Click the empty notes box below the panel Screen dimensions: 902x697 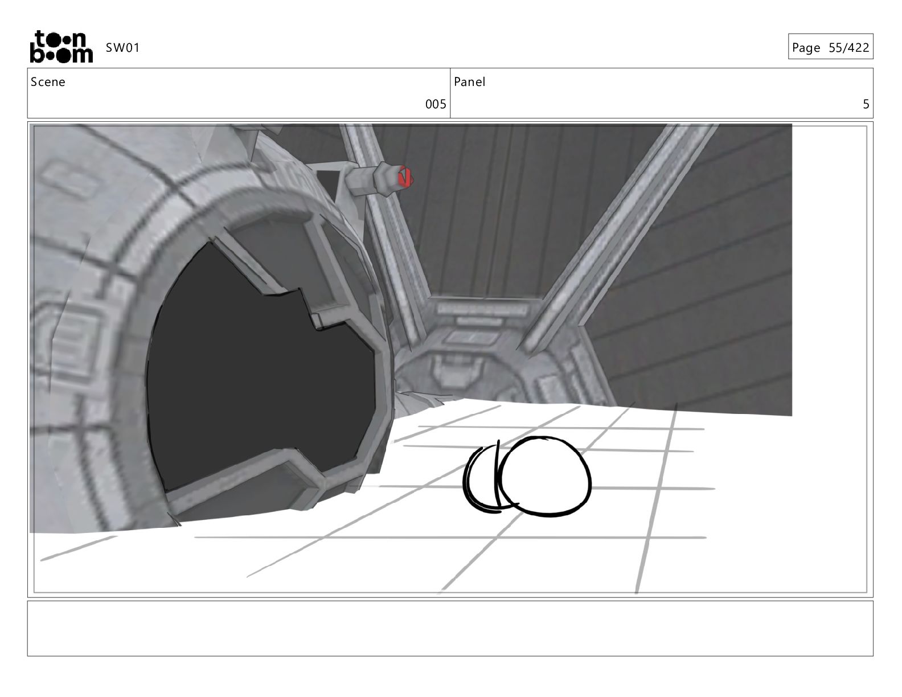(450, 628)
